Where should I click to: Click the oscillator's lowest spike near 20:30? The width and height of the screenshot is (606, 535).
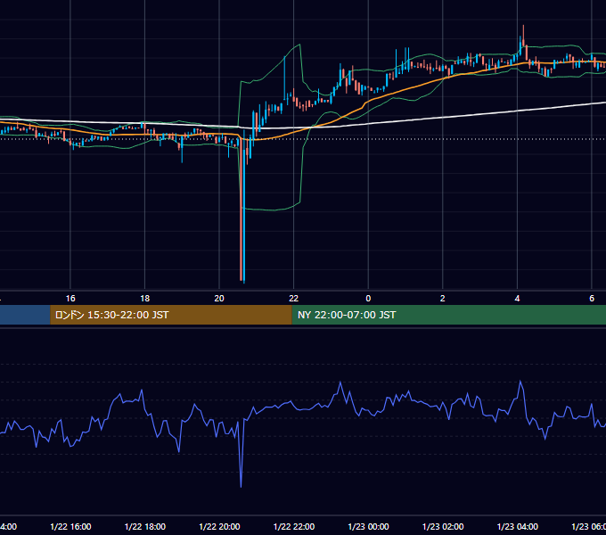[x=242, y=485]
